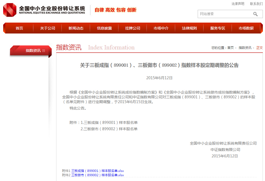Go to 指数资讯 in the breadcrumb
This screenshot has width=265, height=181.
point(245,48)
